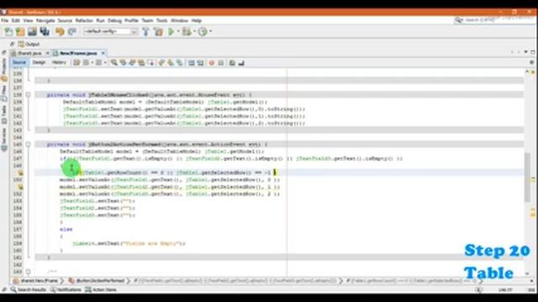Go to previous bookmark icon
This screenshot has width=538, height=302.
(x=161, y=63)
